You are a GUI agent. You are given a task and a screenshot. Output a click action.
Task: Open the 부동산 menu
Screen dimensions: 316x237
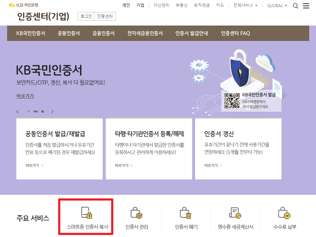(x=182, y=5)
